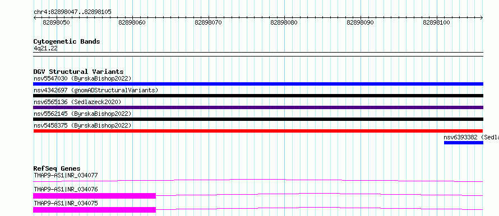Click the nsv6565136 purple variant bar
This screenshot has height=216, width=499.
[258, 107]
